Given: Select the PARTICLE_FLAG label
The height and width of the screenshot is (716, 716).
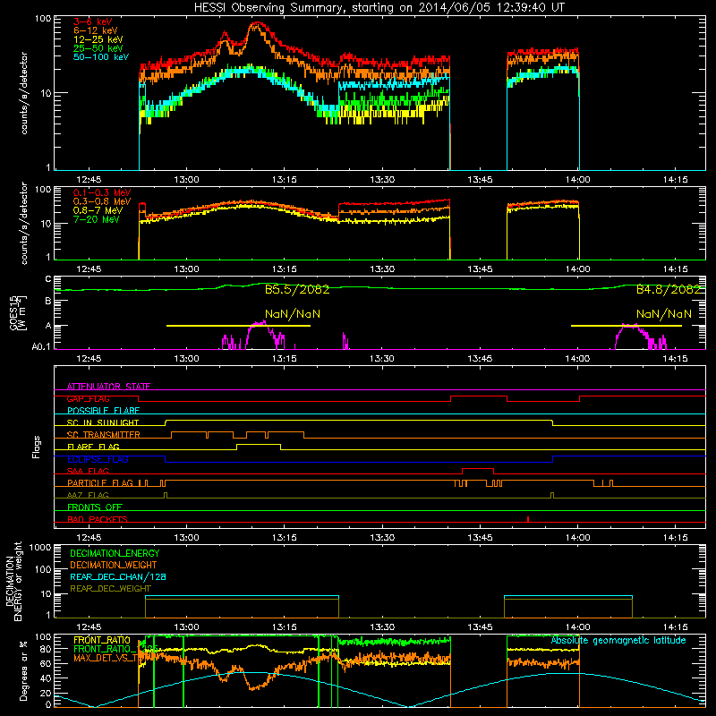Looking at the screenshot, I should coord(100,483).
